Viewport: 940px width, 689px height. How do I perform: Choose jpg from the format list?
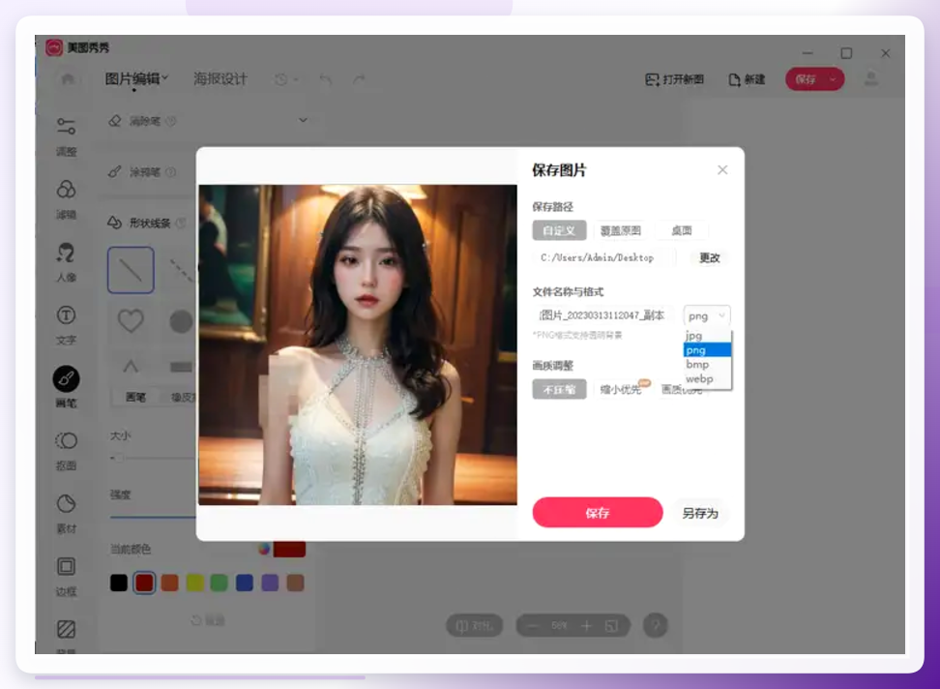point(707,336)
